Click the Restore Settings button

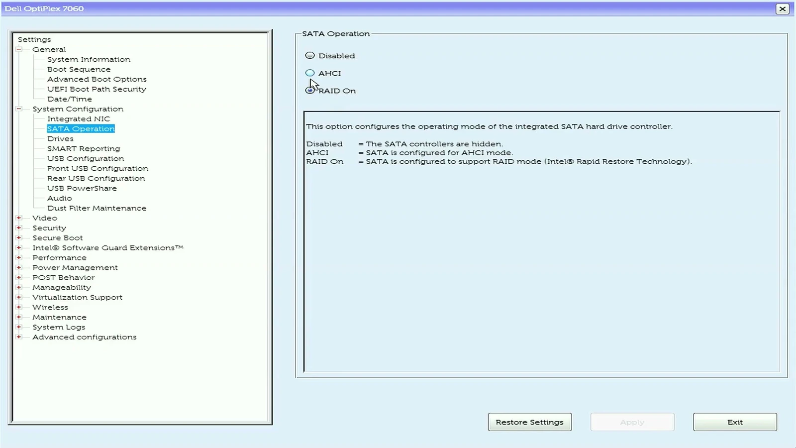[529, 422]
